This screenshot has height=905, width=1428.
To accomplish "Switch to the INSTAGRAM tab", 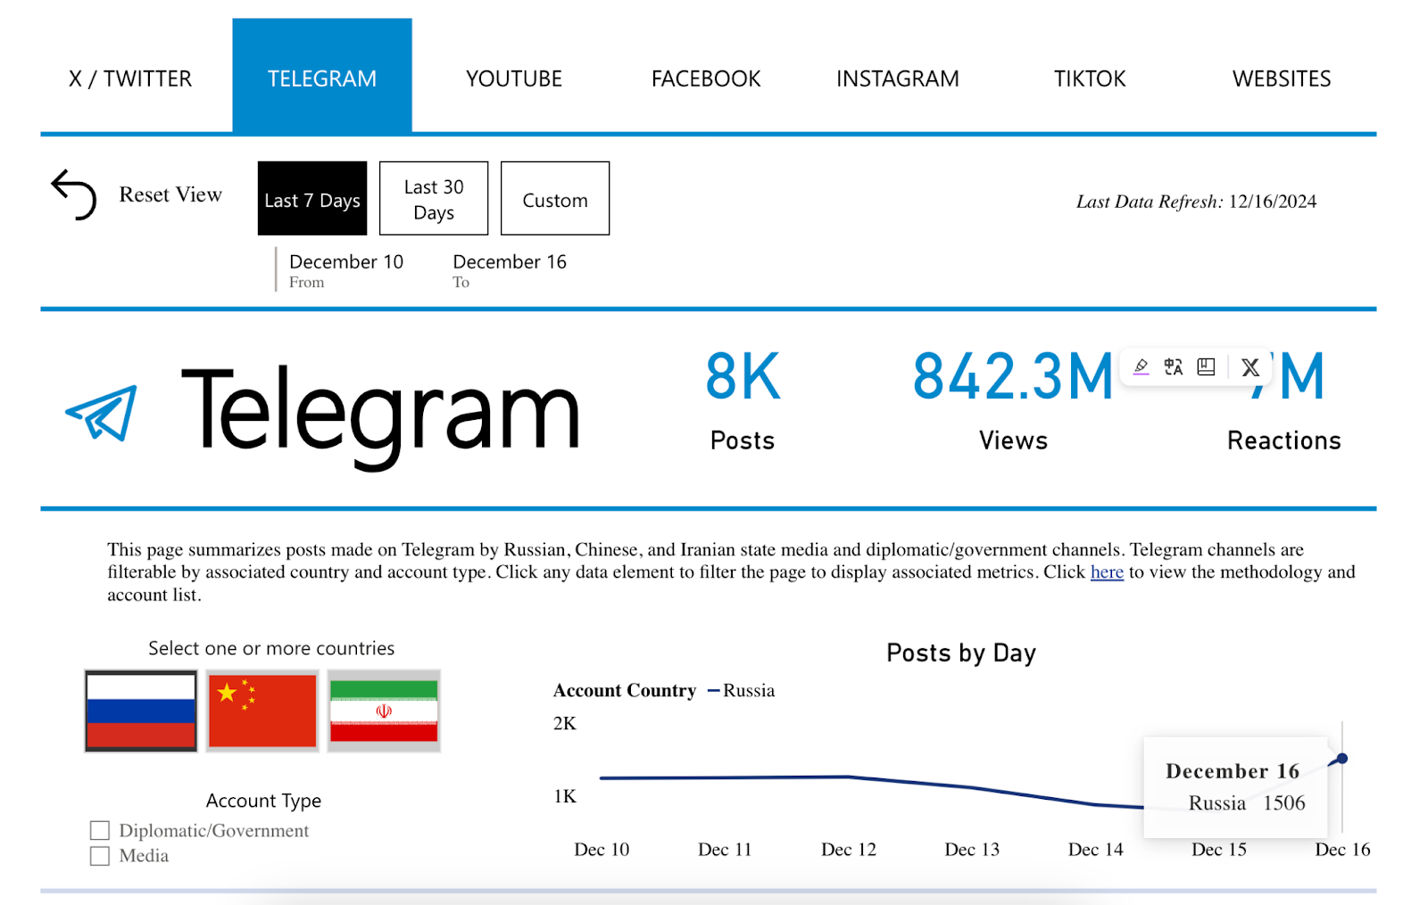I will tap(898, 78).
